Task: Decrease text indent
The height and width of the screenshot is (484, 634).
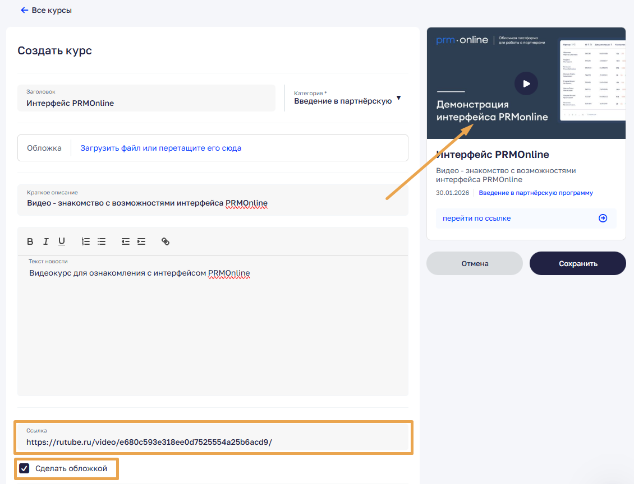Action: pyautogui.click(x=126, y=241)
